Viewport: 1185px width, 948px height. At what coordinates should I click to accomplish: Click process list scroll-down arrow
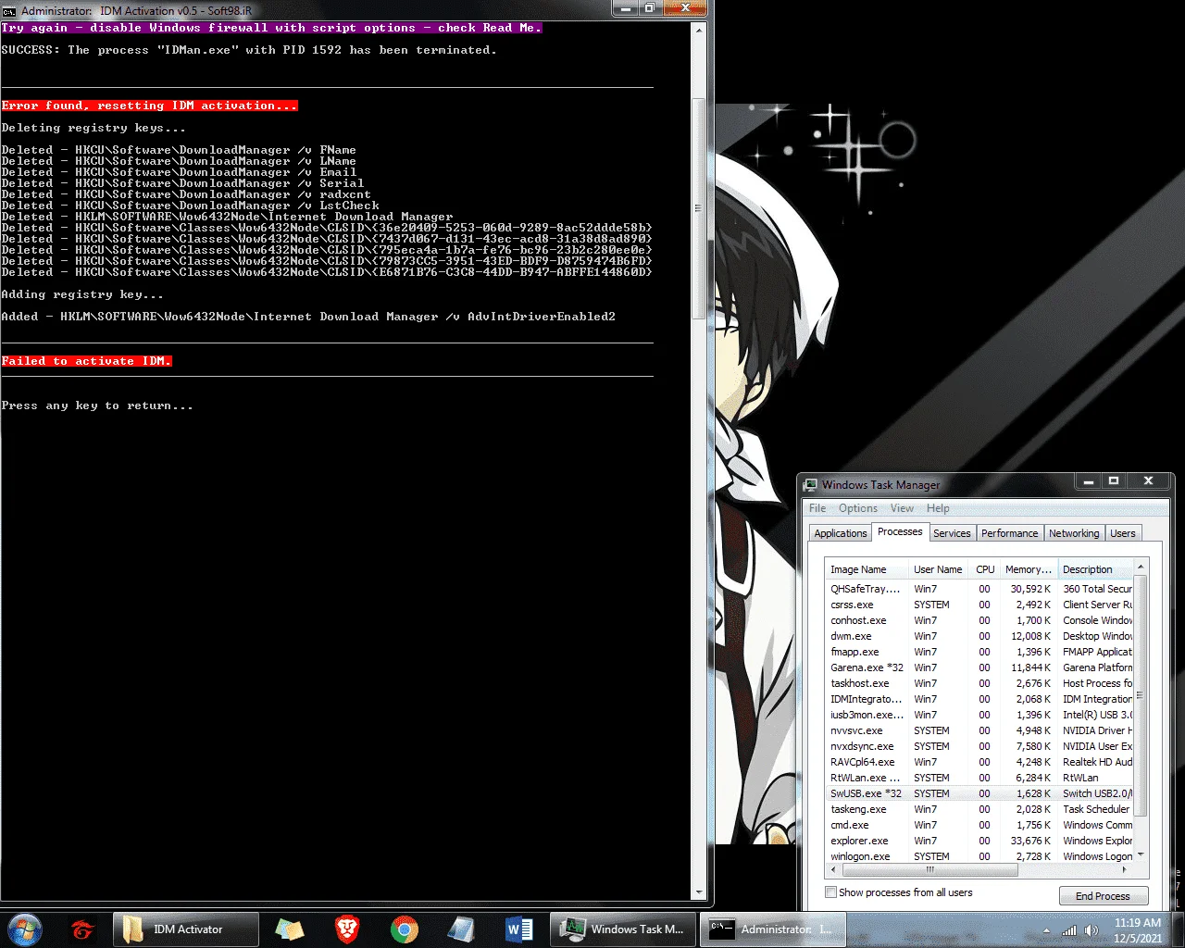[1141, 854]
